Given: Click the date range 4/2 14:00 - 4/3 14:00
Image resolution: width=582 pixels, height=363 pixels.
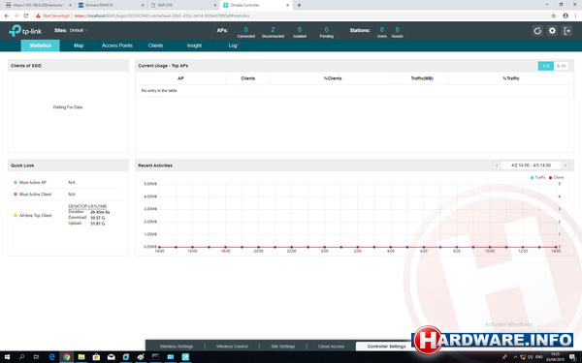Looking at the screenshot, I should click(531, 166).
